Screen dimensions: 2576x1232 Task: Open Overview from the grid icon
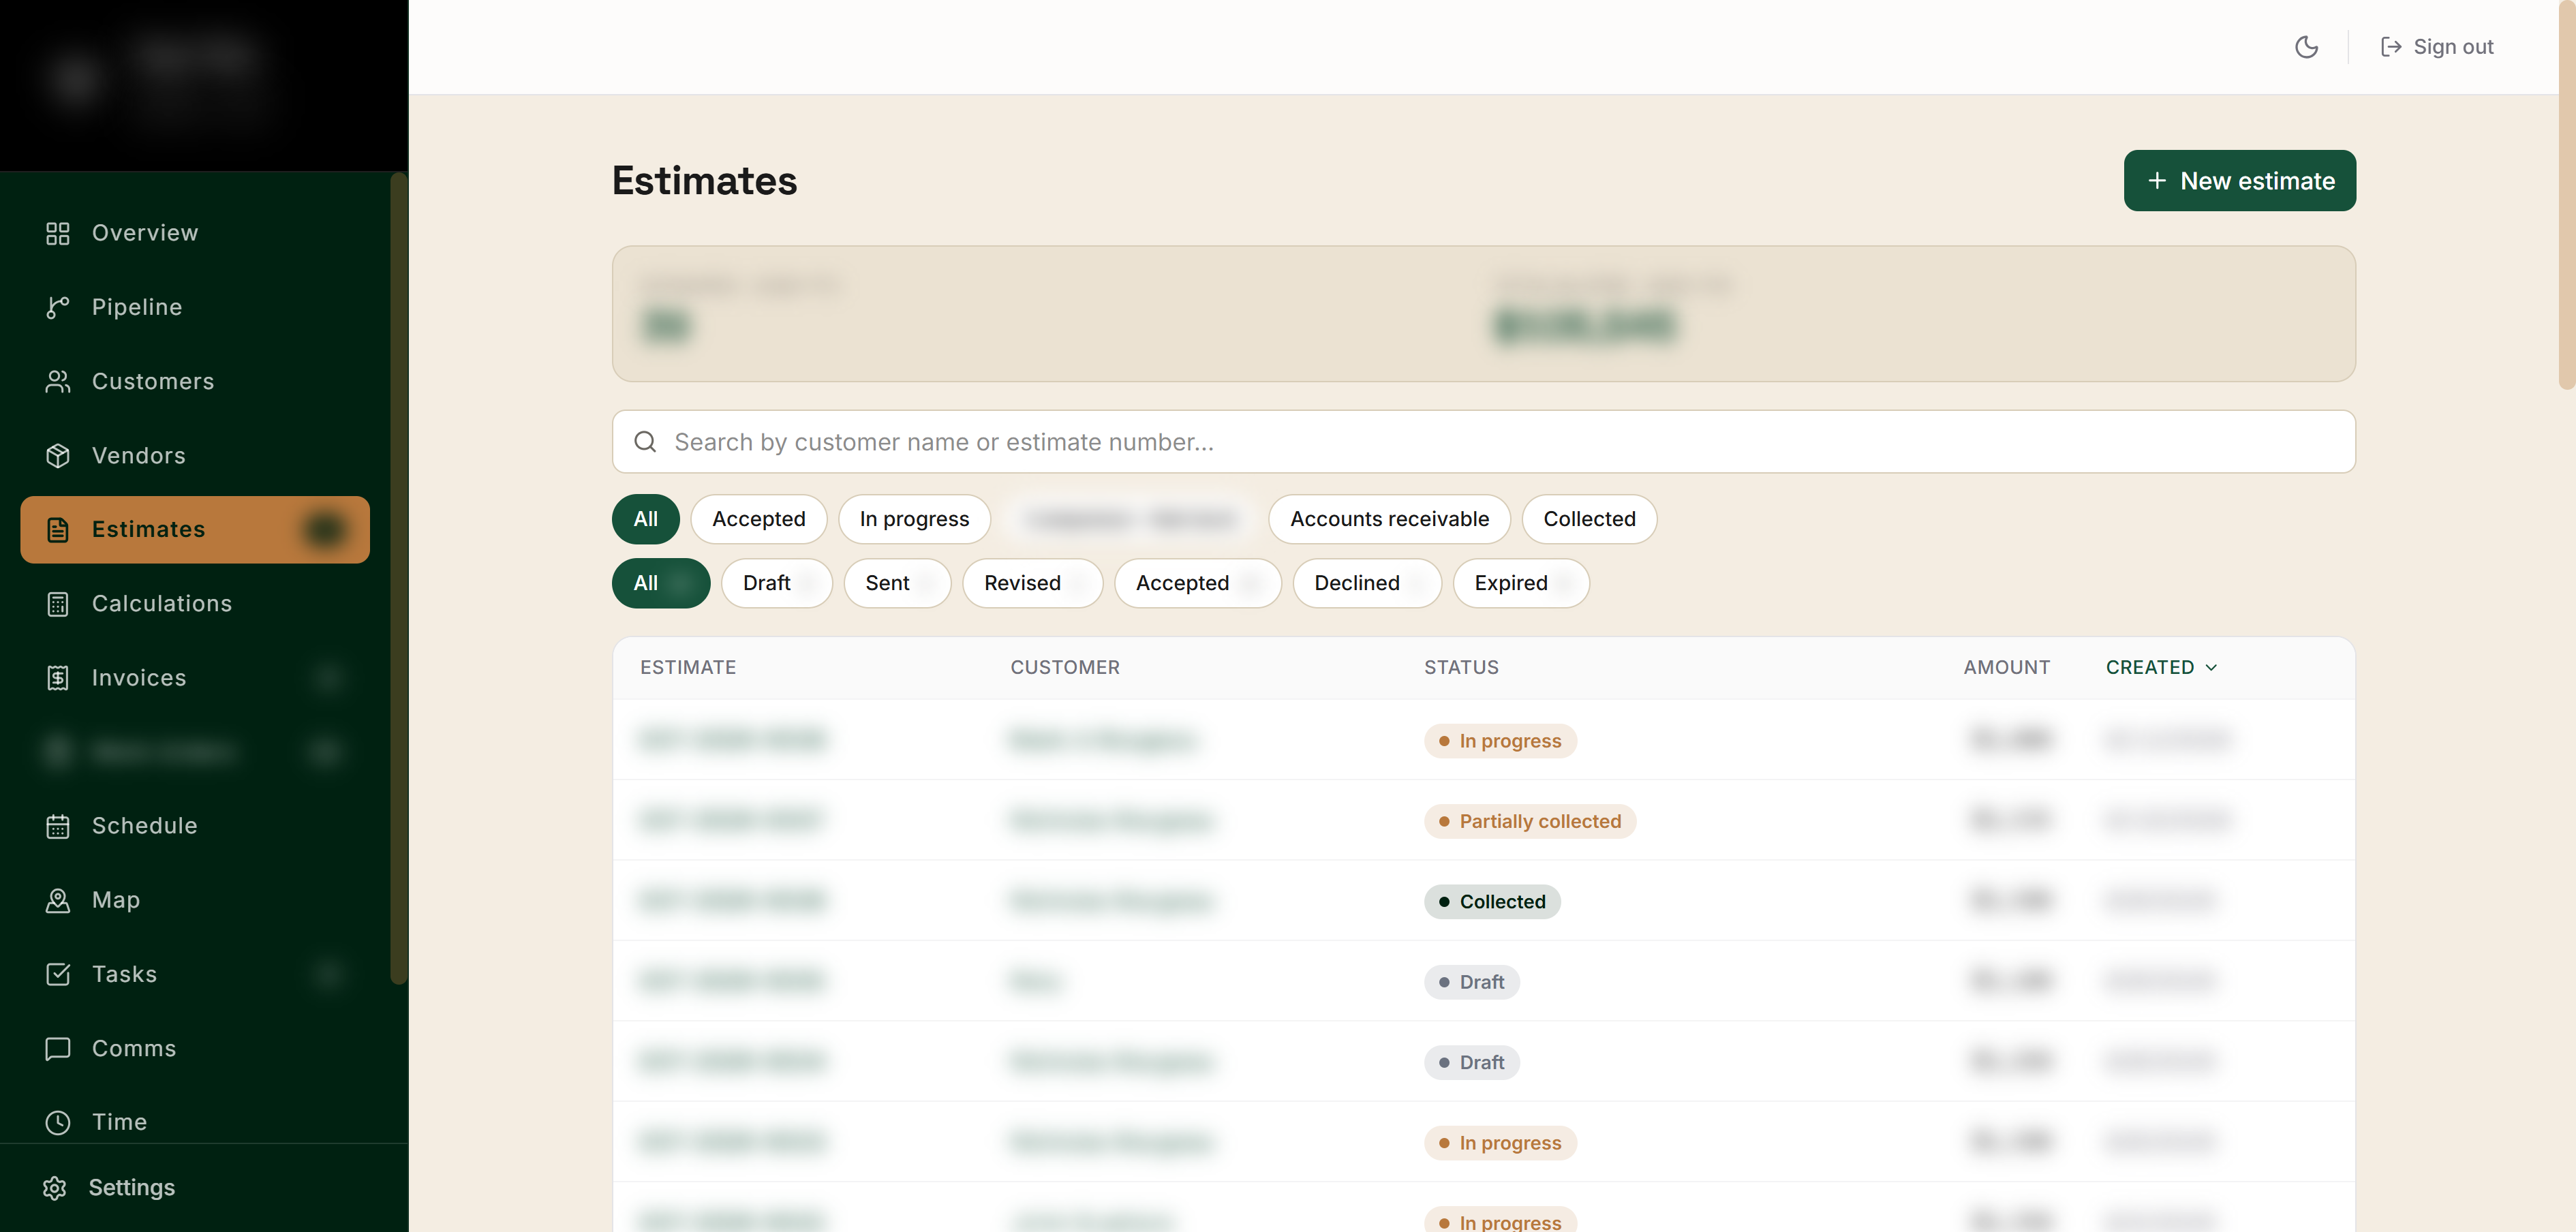pos(58,233)
